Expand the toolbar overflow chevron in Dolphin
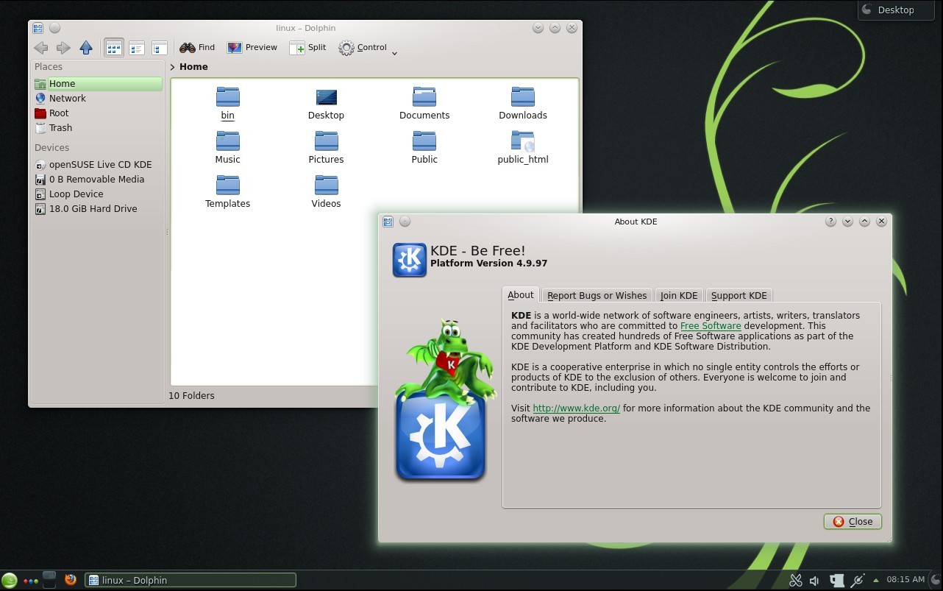Screen dimensions: 943x591 pos(394,53)
